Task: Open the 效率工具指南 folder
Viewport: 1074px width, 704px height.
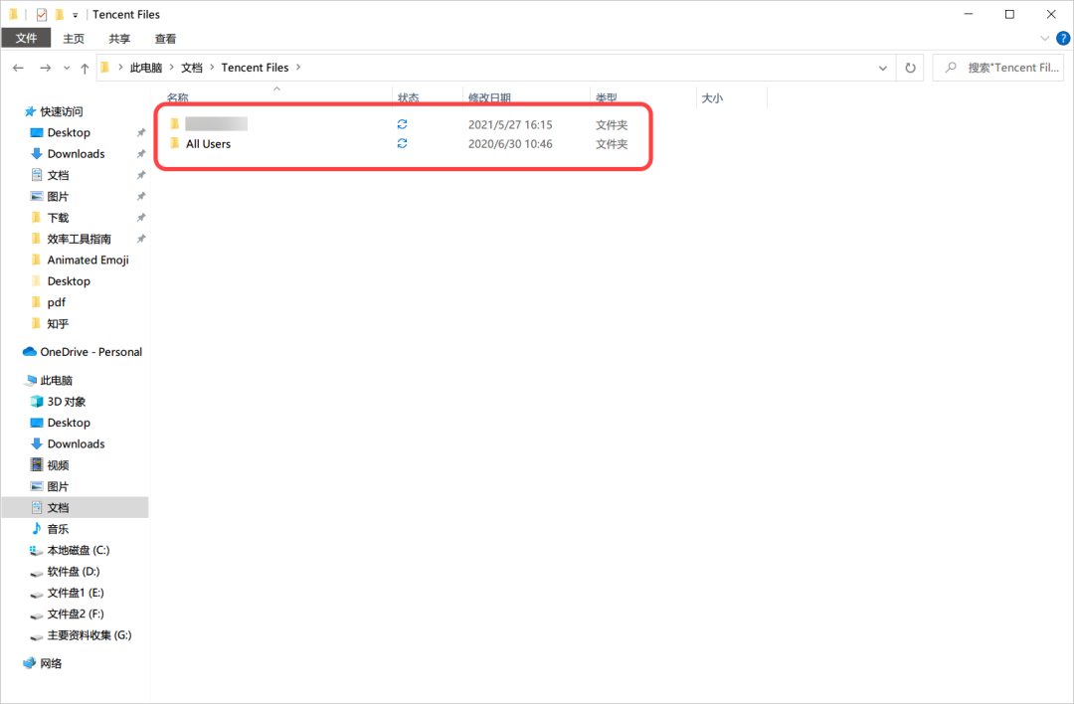Action: (79, 239)
